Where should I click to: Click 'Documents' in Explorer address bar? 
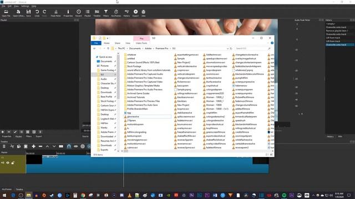pyautogui.click(x=135, y=49)
